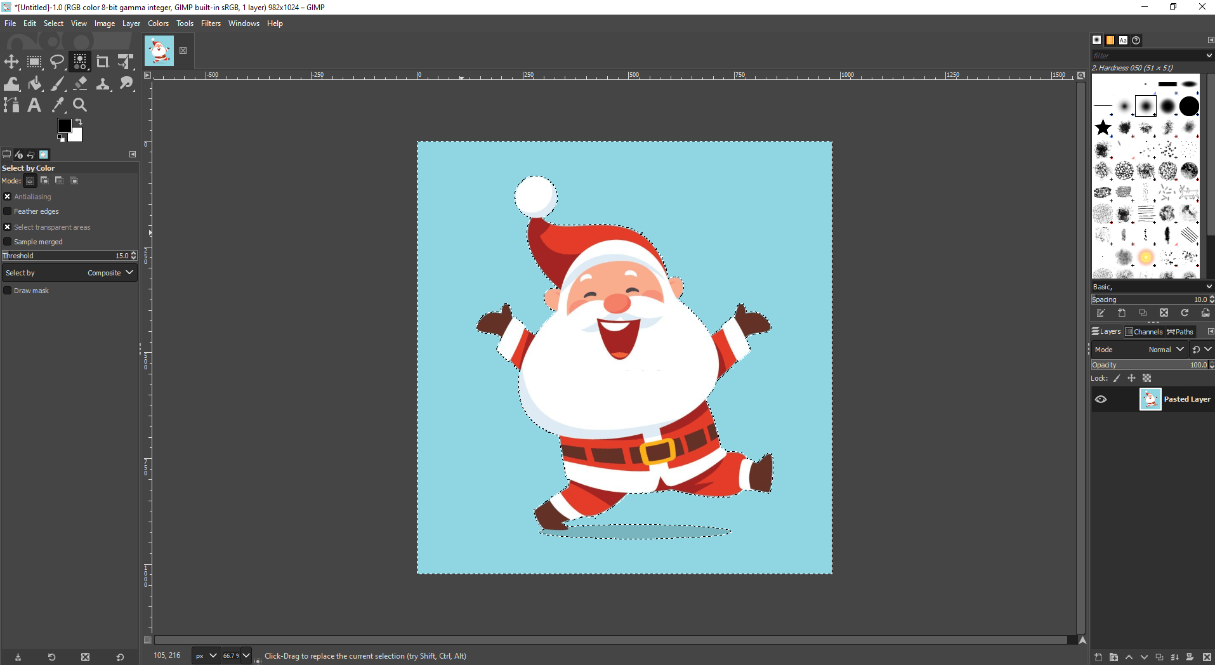Image resolution: width=1215 pixels, height=665 pixels.
Task: Open the Colors menu
Action: click(158, 23)
